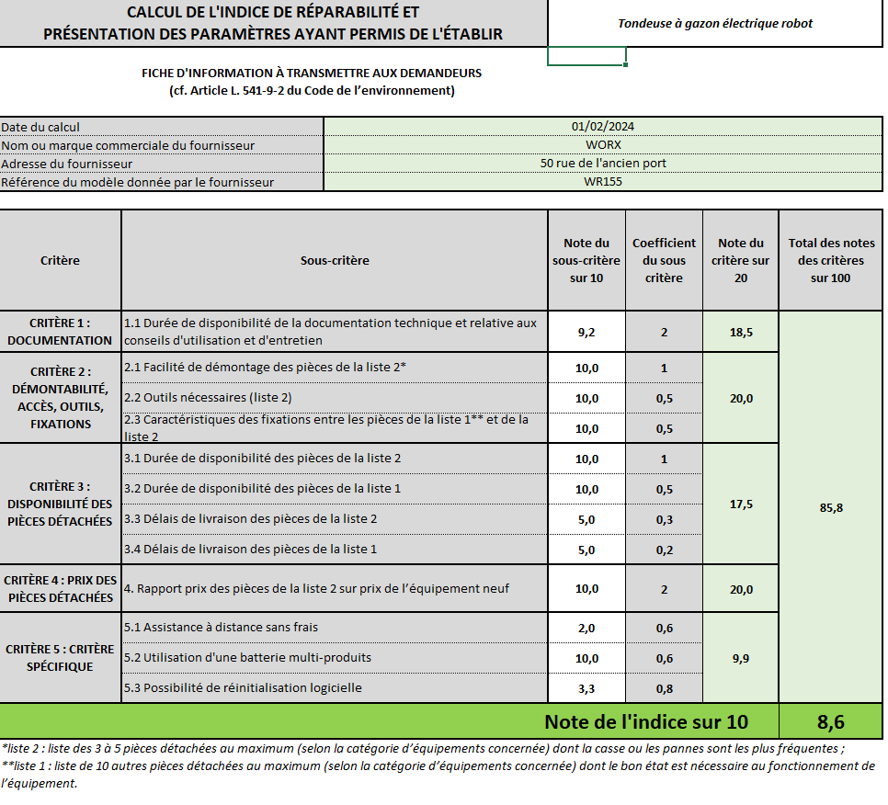Viewport: 888px width, 805px height.
Task: Click coefficient "1" in row 2.1
Action: [664, 368]
